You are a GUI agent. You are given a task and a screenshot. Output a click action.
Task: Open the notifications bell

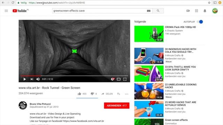coord(205,11)
